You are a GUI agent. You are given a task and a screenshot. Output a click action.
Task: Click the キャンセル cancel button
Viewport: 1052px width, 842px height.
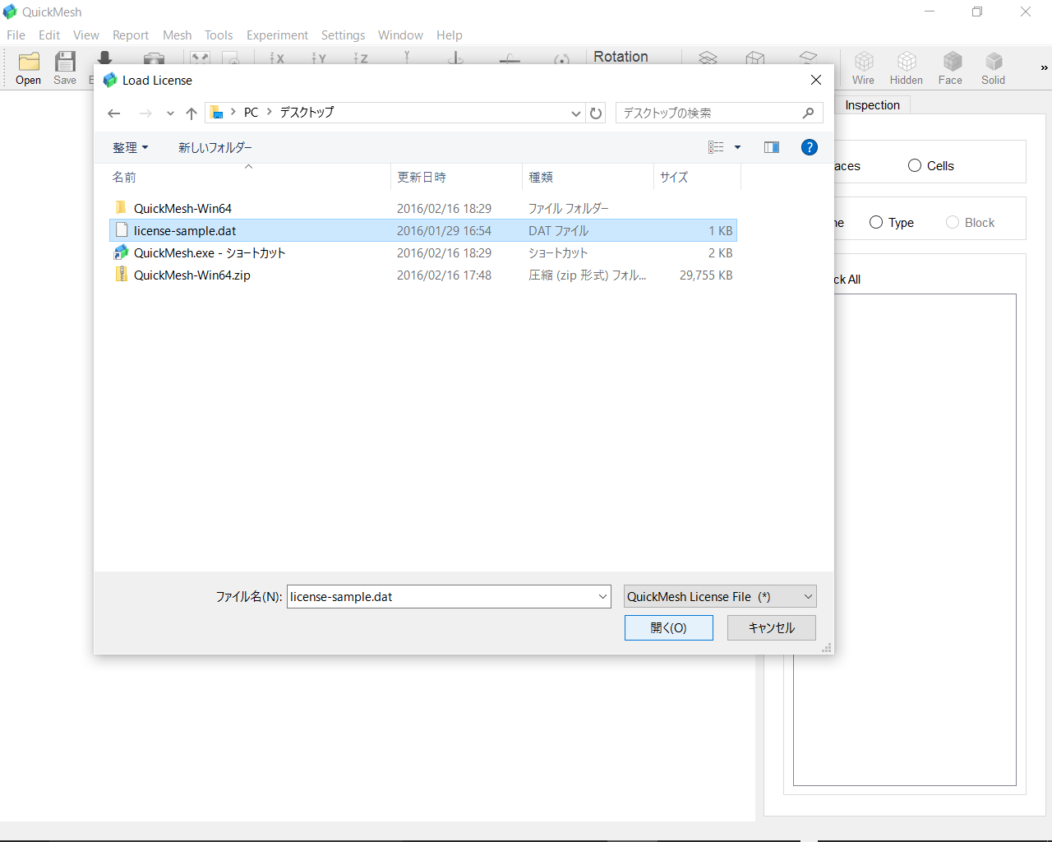click(x=772, y=627)
